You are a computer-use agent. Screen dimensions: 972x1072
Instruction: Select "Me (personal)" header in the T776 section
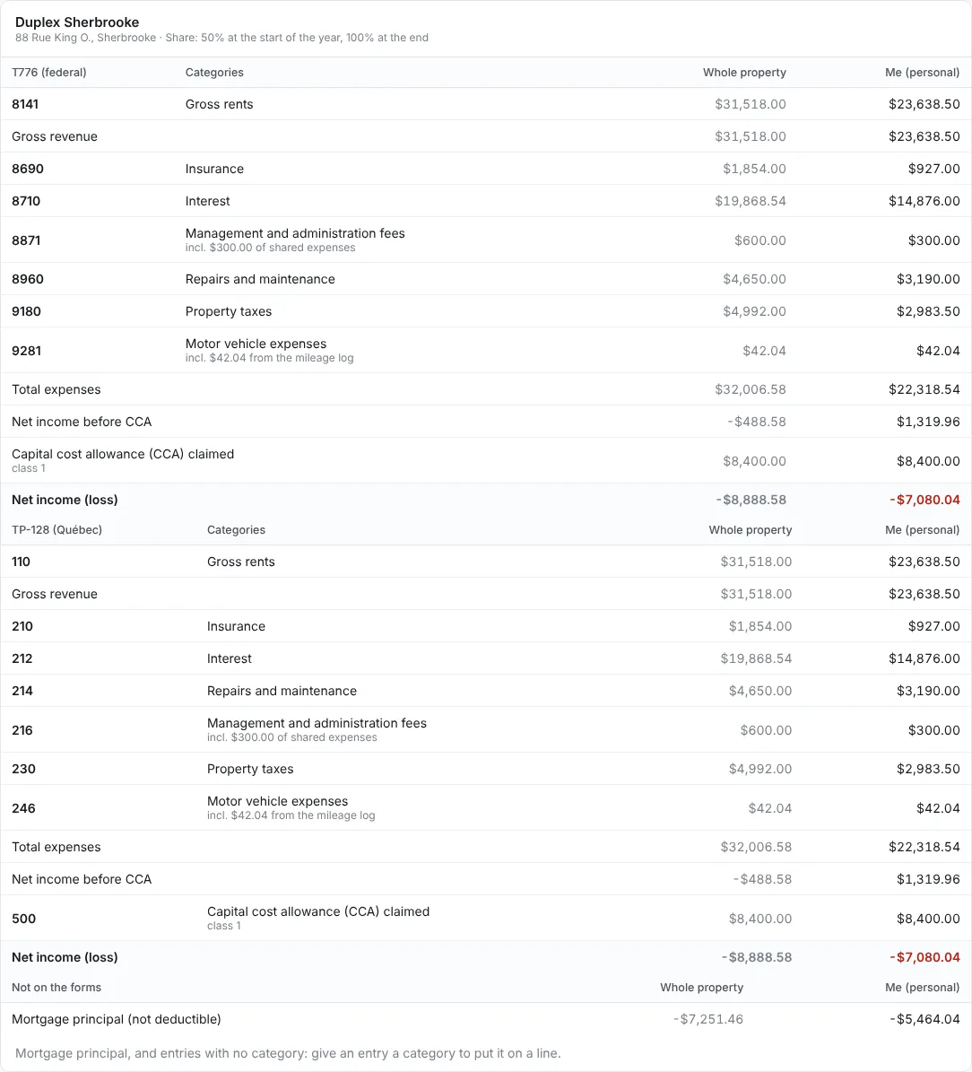point(923,73)
